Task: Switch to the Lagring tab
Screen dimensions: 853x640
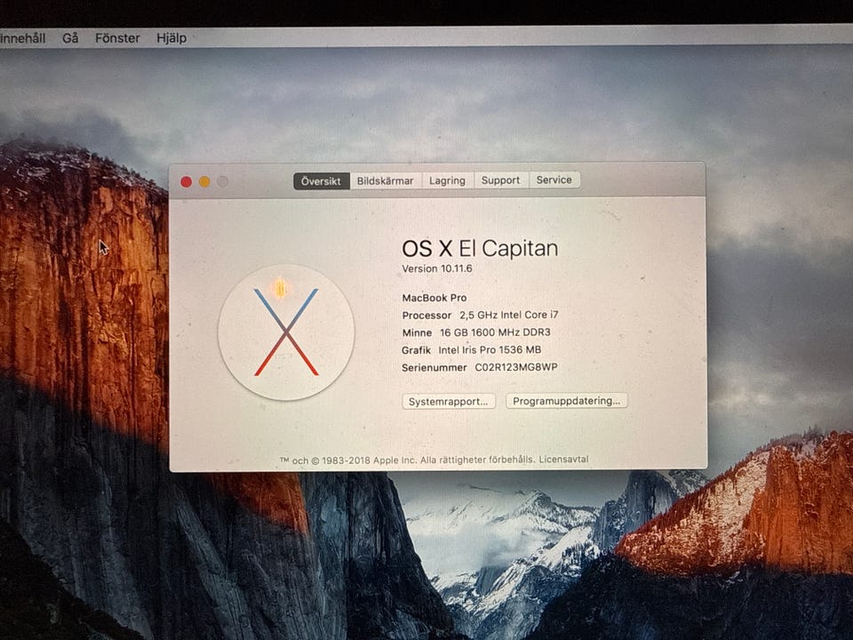Action: 447,180
